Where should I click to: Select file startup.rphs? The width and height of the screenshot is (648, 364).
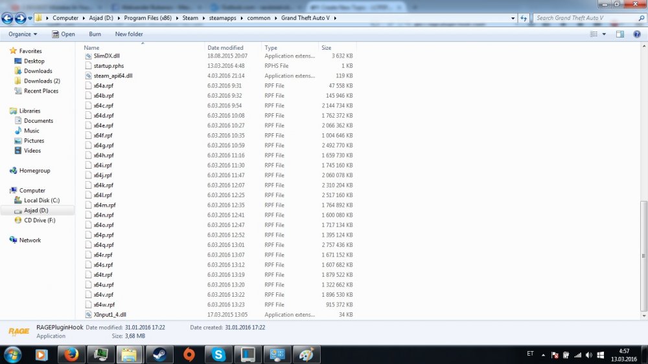(108, 66)
